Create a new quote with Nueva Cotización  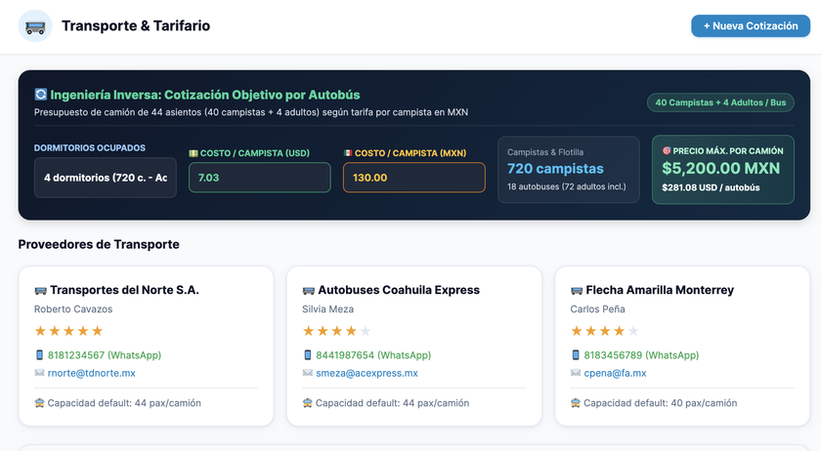click(x=751, y=26)
